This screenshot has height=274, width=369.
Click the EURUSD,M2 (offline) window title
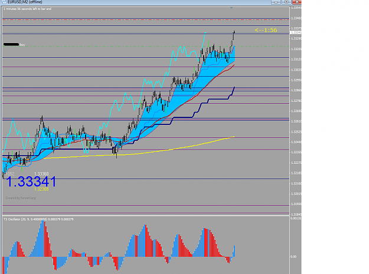[25, 2]
